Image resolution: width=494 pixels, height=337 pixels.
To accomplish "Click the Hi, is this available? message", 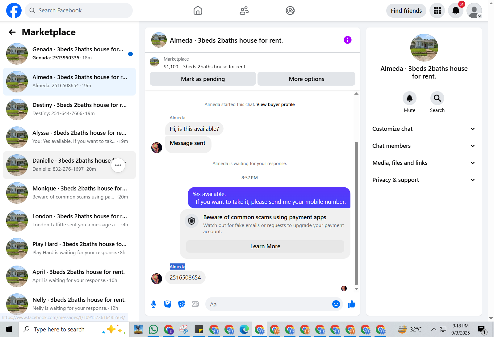I will pyautogui.click(x=194, y=129).
